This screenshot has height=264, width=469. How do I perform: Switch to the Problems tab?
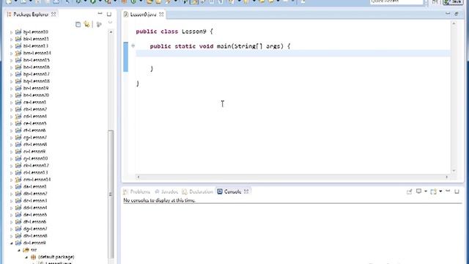pyautogui.click(x=137, y=191)
